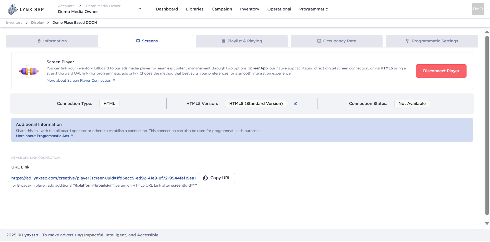Screen dimensions: 490x242
Task: Go to Inventory breadcrumb link
Action: coord(14,22)
